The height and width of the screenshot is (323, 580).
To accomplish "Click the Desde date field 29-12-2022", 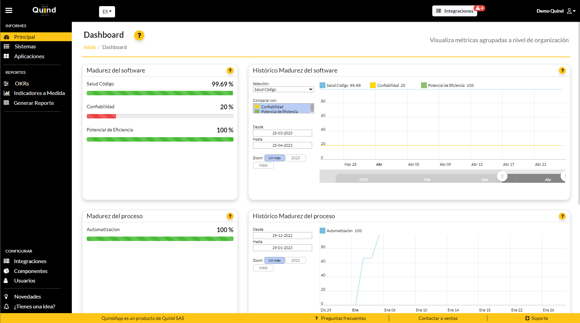I will coord(283,236).
